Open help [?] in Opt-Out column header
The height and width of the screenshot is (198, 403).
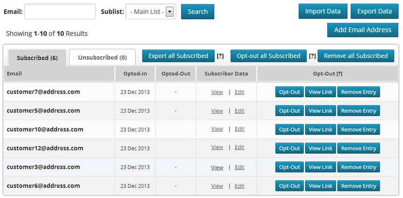pos(339,74)
